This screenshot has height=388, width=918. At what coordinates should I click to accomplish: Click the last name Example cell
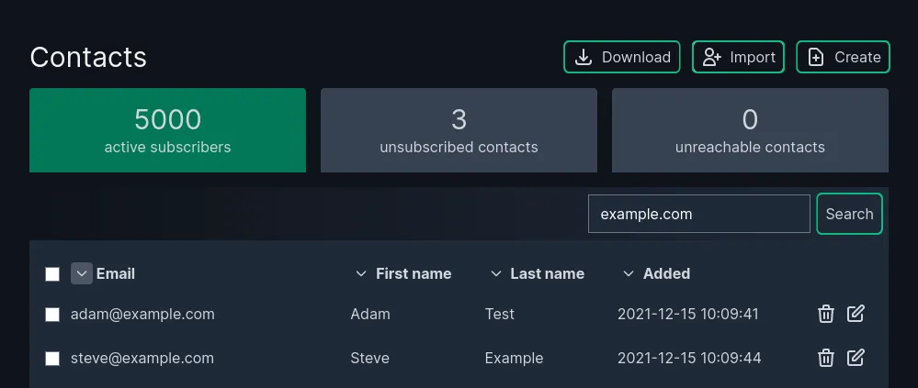tap(514, 359)
